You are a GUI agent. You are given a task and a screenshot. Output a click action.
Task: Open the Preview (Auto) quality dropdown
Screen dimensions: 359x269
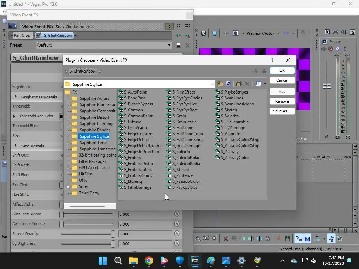coord(278,33)
